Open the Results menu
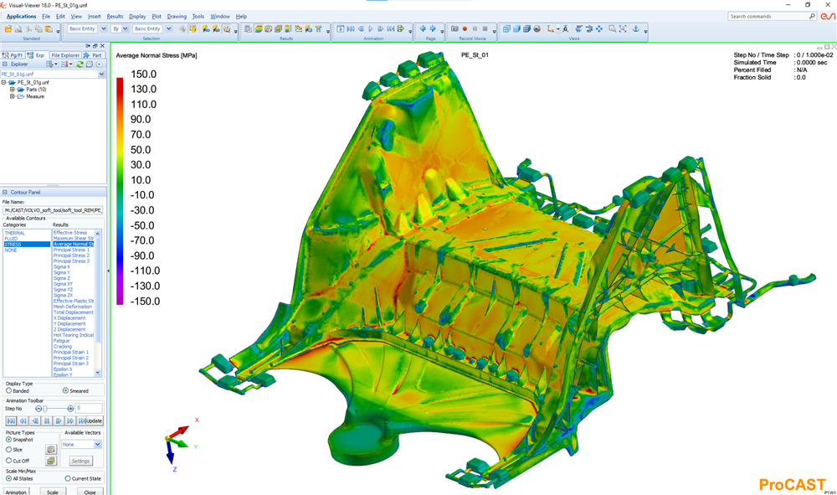837x495 pixels. coord(115,16)
